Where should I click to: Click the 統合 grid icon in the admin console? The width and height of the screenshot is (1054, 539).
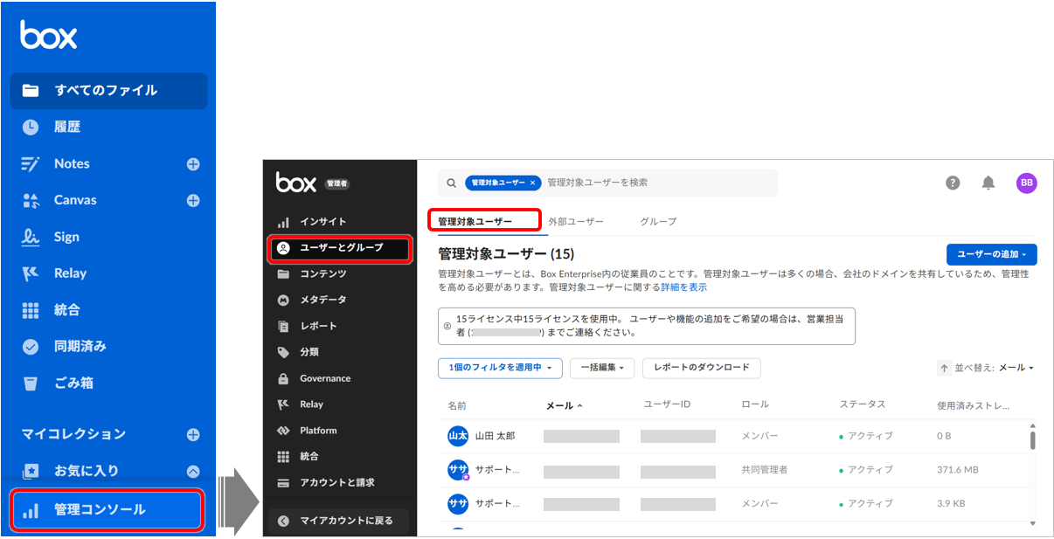click(x=283, y=456)
